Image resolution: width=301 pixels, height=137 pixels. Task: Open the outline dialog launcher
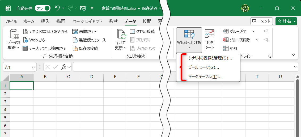tap(270, 56)
